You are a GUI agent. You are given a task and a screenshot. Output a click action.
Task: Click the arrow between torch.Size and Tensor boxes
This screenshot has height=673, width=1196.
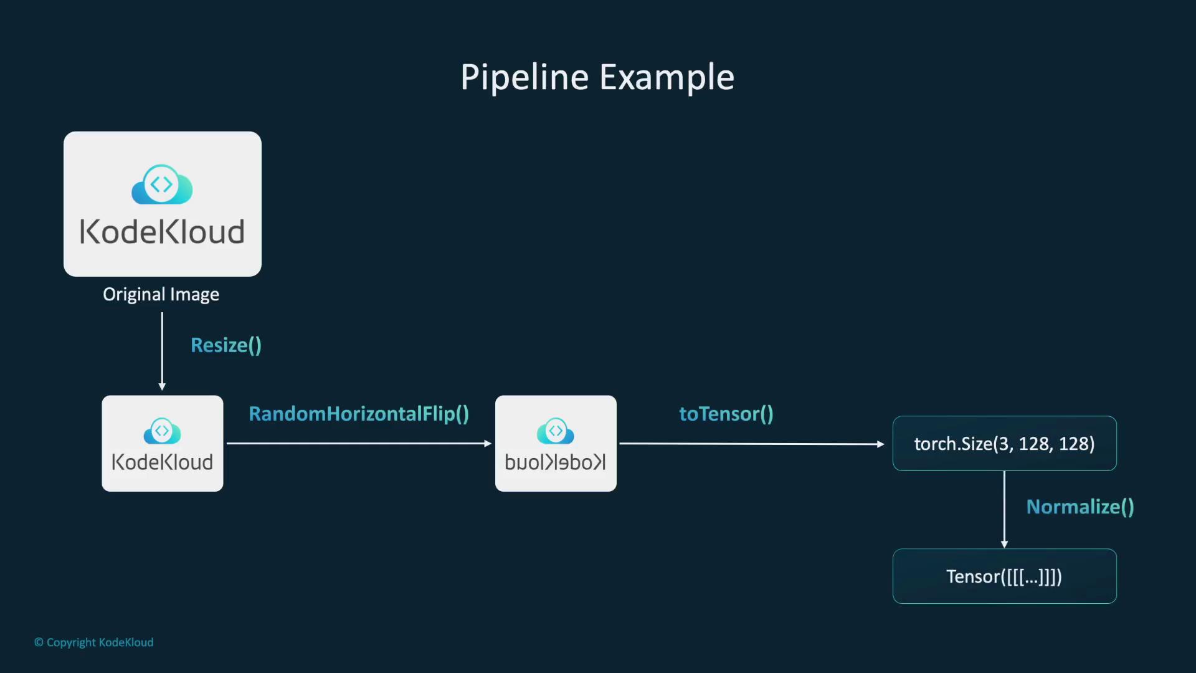[x=1004, y=509]
